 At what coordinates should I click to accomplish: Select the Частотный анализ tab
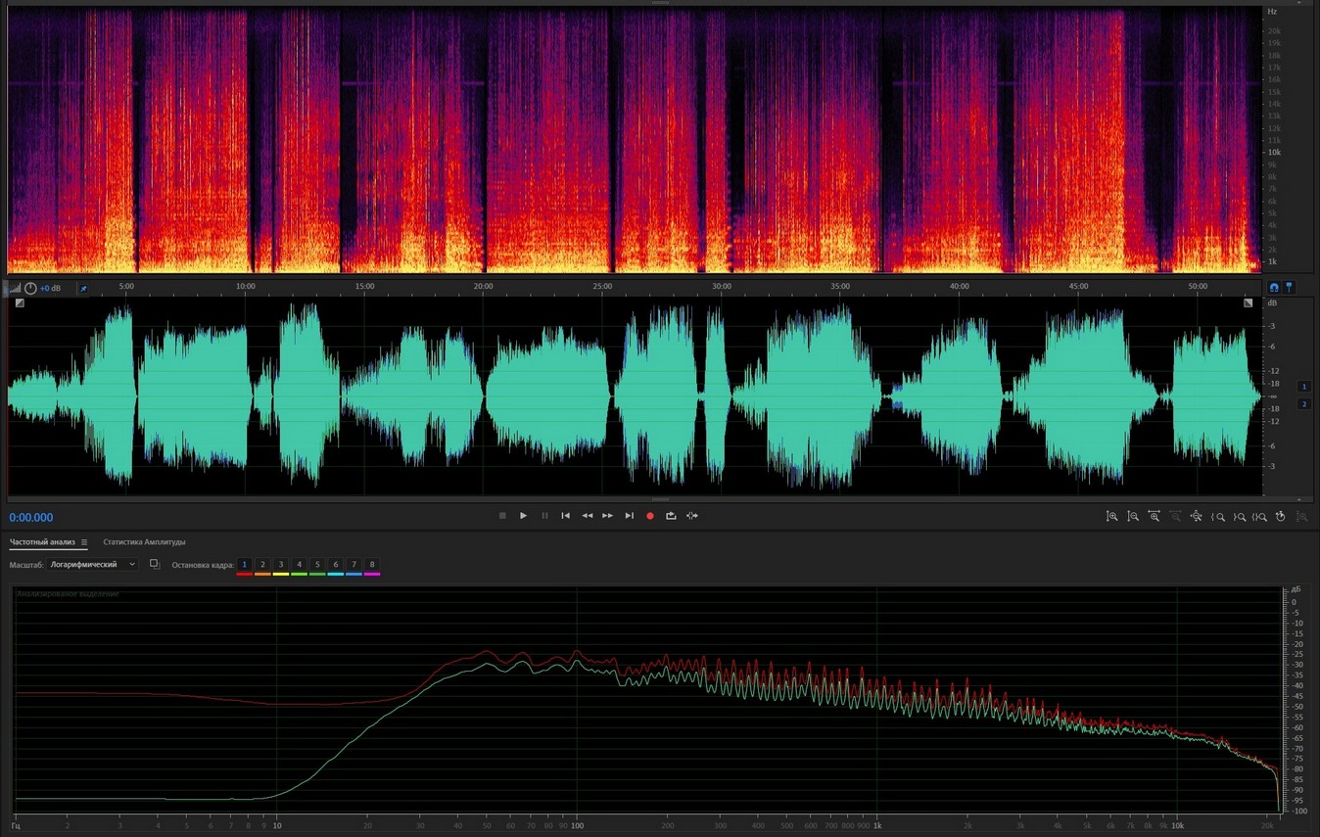point(42,542)
